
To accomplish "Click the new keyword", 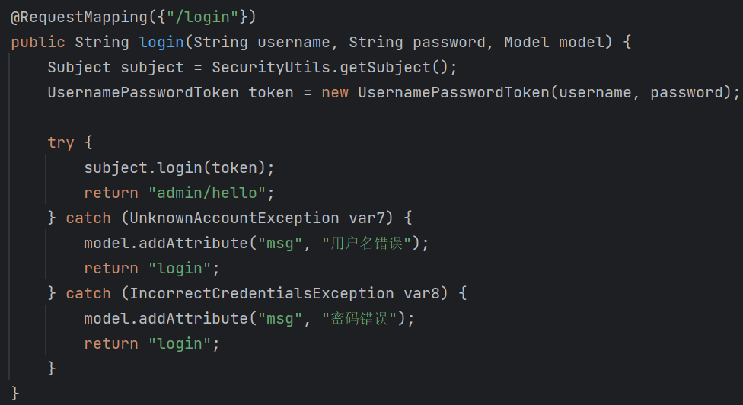I will (x=335, y=92).
